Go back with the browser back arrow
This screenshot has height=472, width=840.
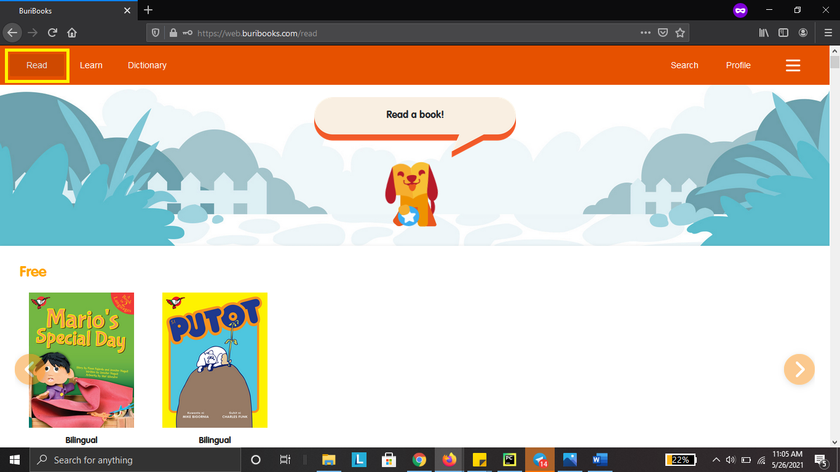click(x=12, y=33)
